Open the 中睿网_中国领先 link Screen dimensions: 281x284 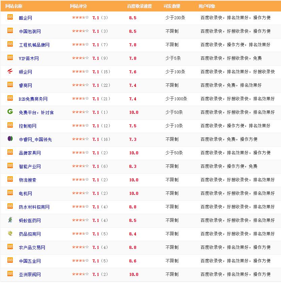point(35,139)
